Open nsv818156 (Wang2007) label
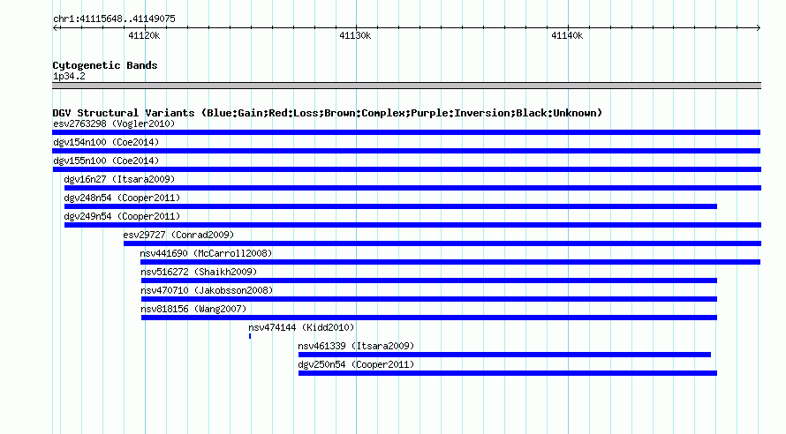Viewport: 786px width, 434px height. click(193, 309)
